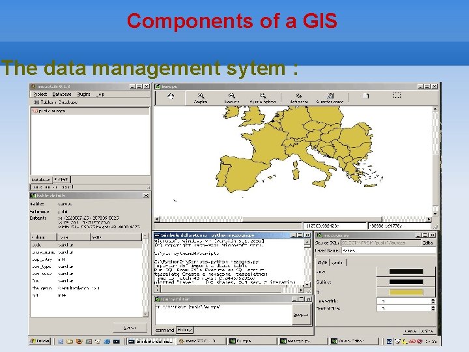Click the Symbol Size value field
This screenshot has height=352, width=469.
[404, 308]
